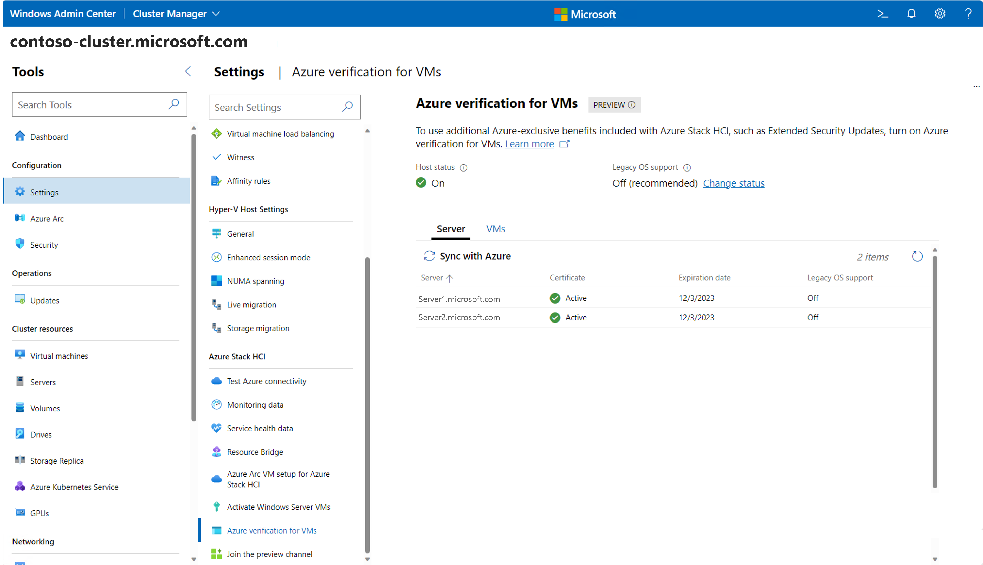
Task: Click the Sync with Azure icon
Action: click(429, 256)
